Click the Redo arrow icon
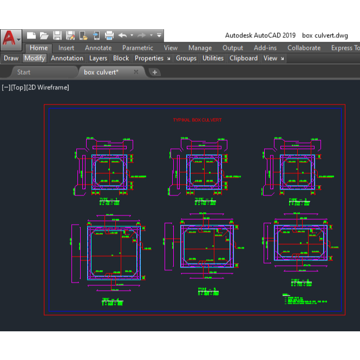The image size is (360, 360). tap(141, 35)
